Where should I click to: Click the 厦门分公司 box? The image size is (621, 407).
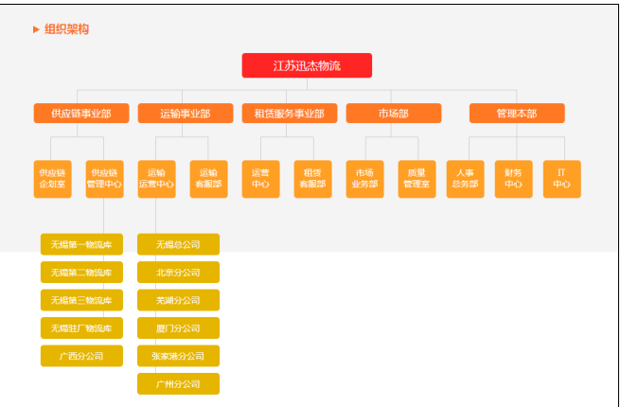tap(178, 327)
